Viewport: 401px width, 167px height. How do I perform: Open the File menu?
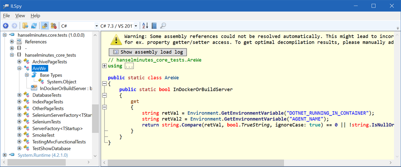tap(6, 16)
